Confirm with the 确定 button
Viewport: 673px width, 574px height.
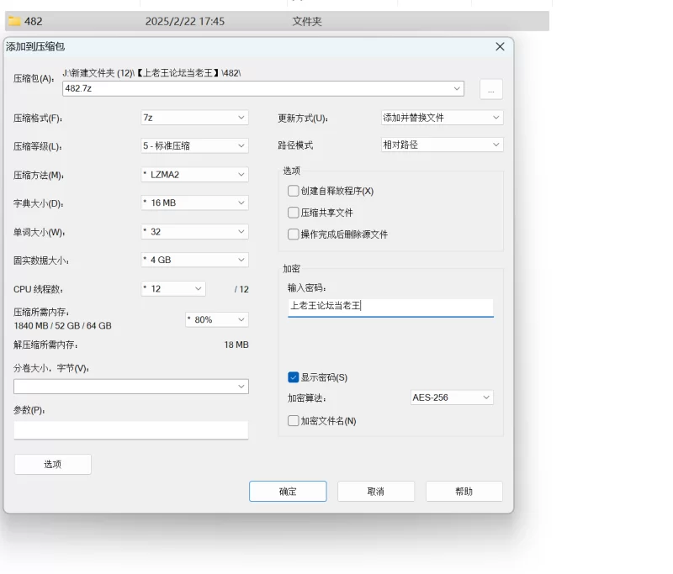point(288,492)
